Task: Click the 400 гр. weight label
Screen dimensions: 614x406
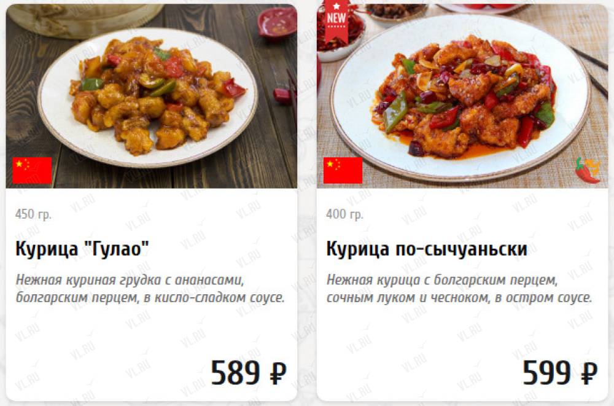Action: tap(344, 214)
